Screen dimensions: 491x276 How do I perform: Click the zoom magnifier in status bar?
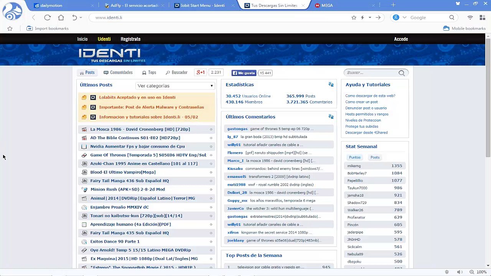tap(471, 272)
